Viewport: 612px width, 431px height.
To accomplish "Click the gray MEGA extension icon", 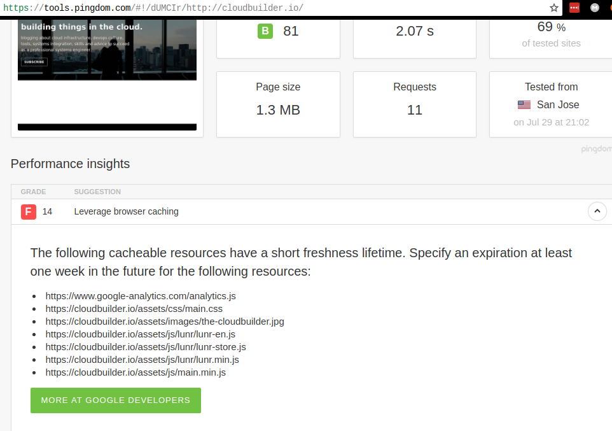I will click(595, 8).
